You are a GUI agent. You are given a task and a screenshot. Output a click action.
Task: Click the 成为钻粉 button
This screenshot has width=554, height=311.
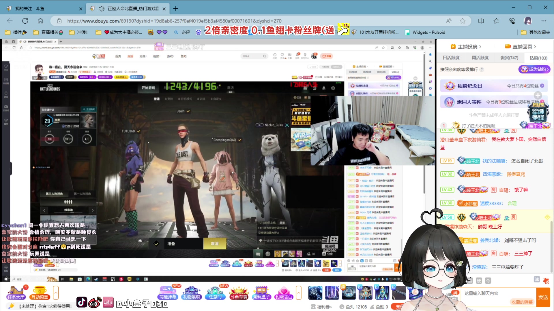point(534,69)
